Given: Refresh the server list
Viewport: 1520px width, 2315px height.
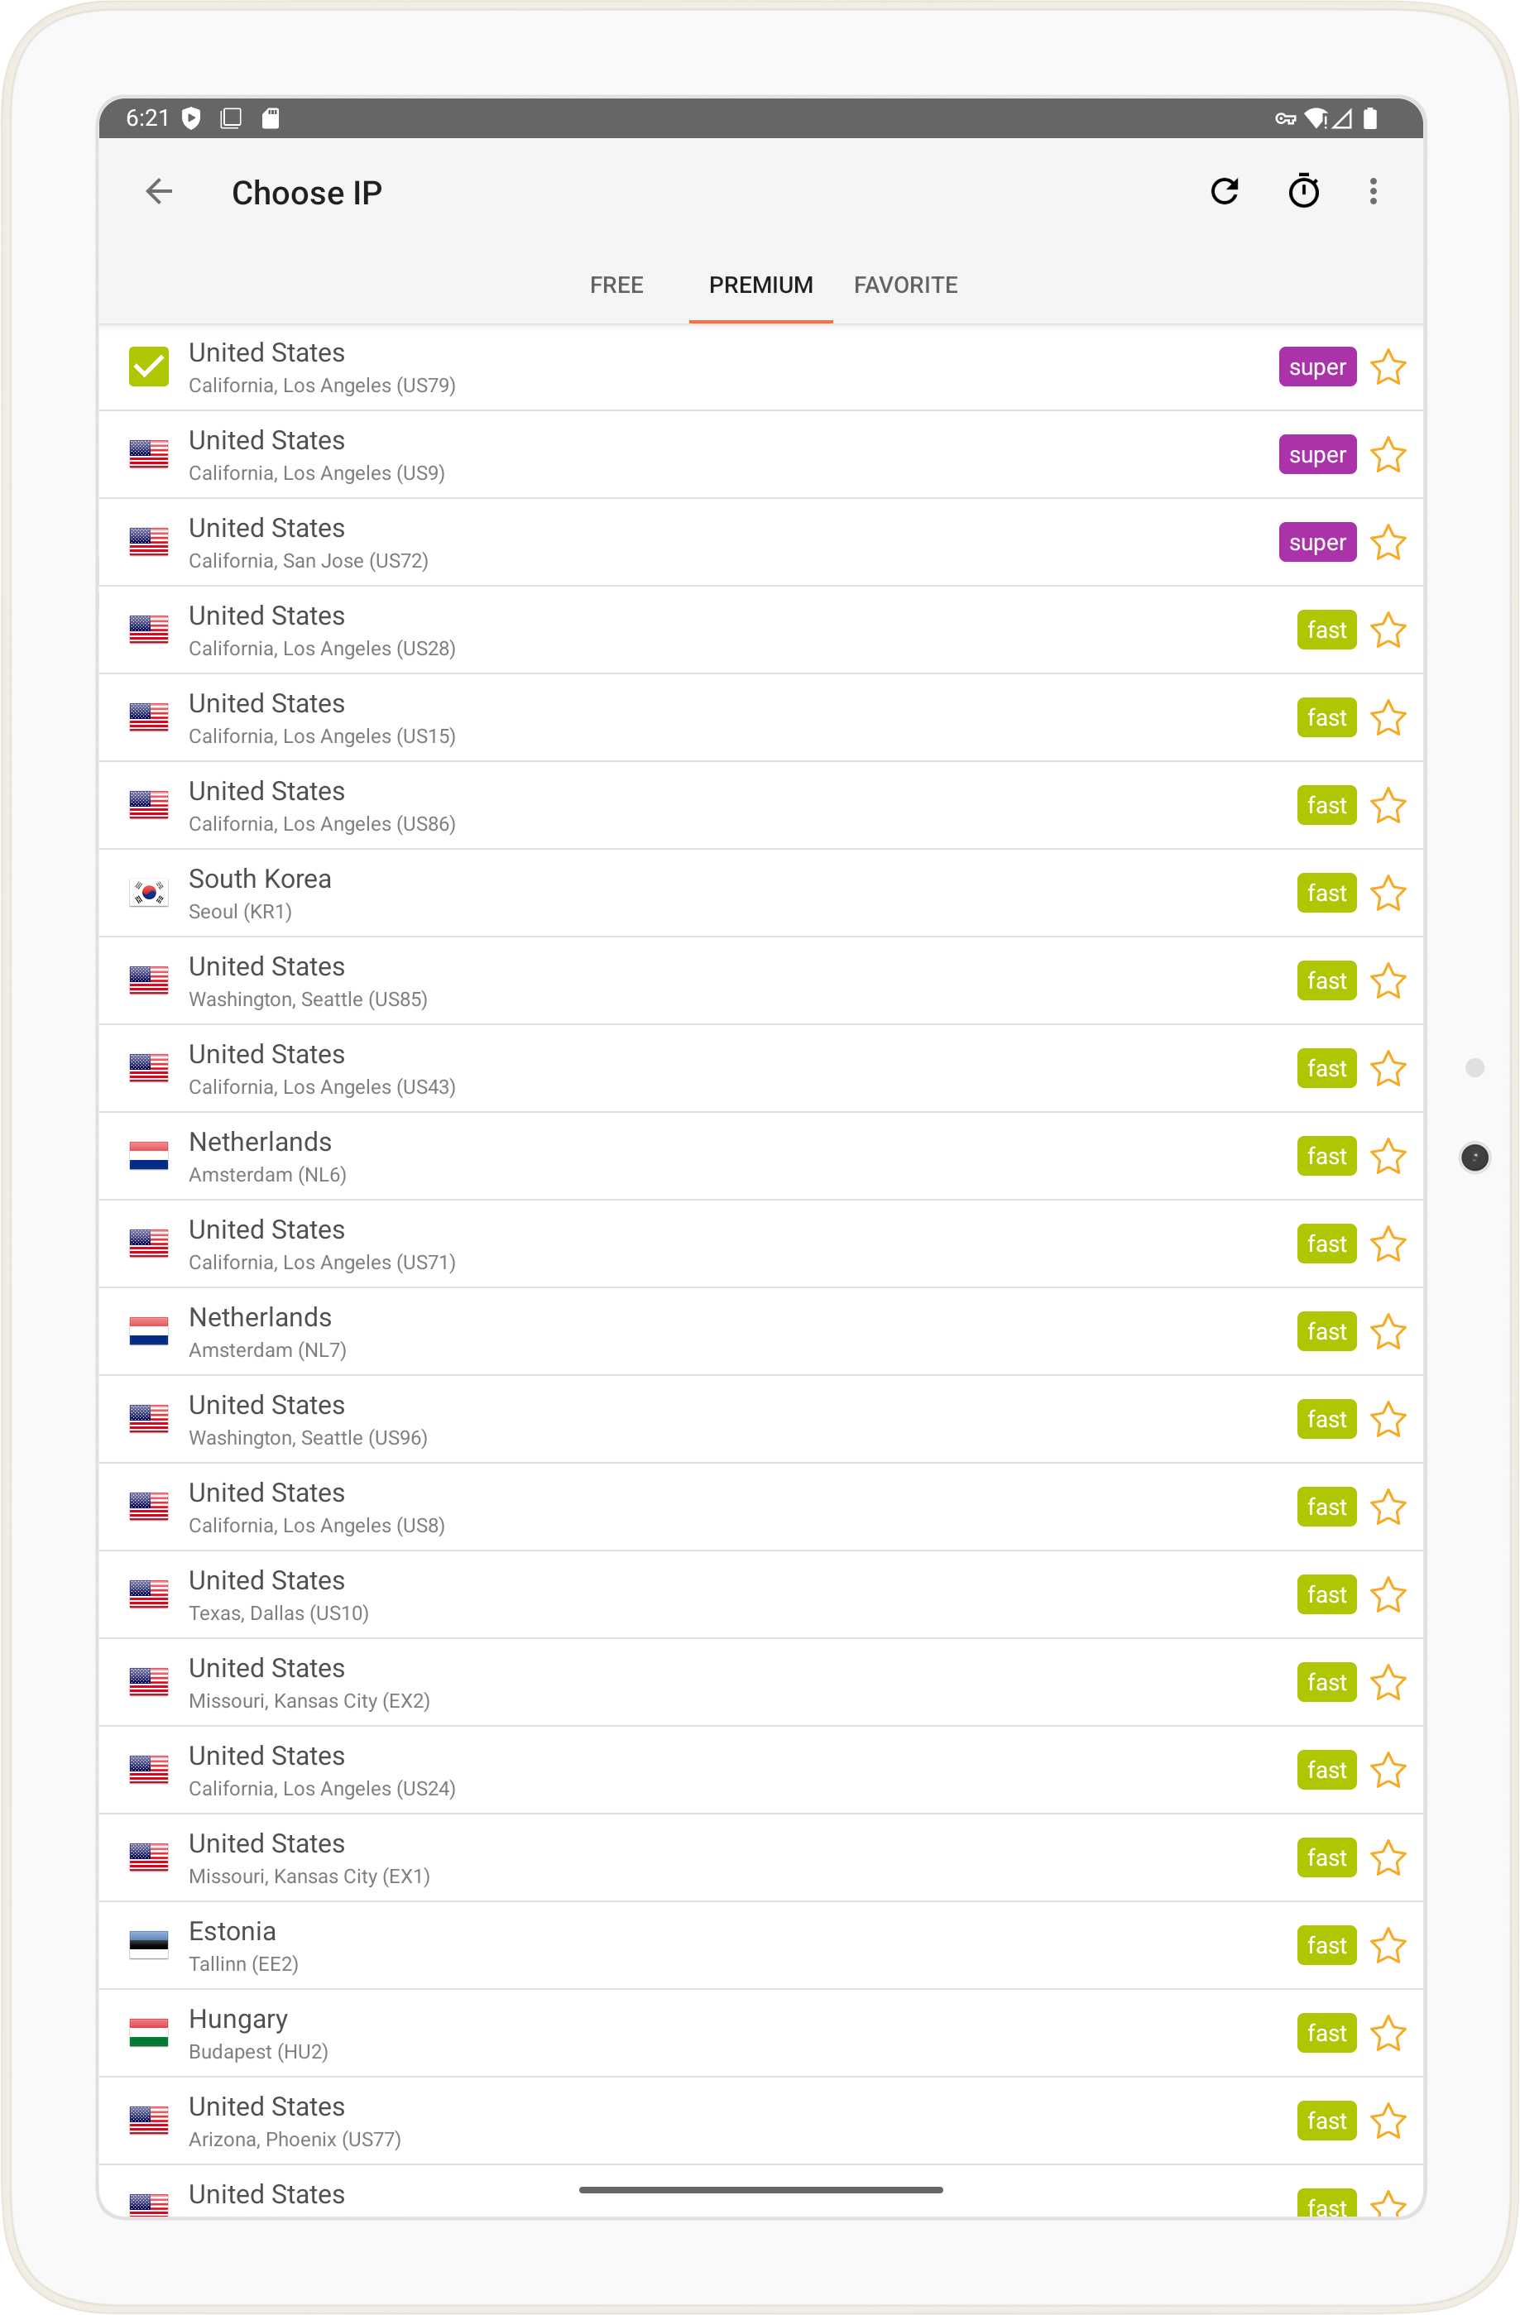Looking at the screenshot, I should 1225,192.
